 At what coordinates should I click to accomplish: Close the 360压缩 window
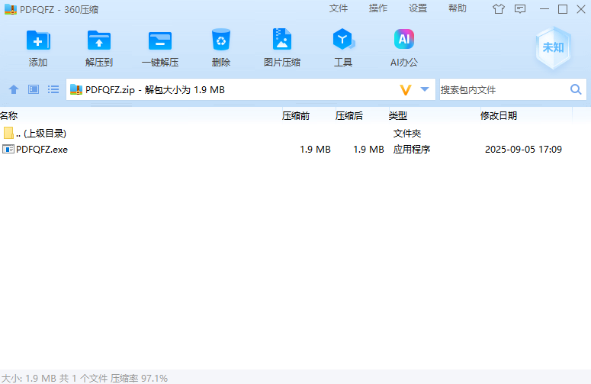581,9
